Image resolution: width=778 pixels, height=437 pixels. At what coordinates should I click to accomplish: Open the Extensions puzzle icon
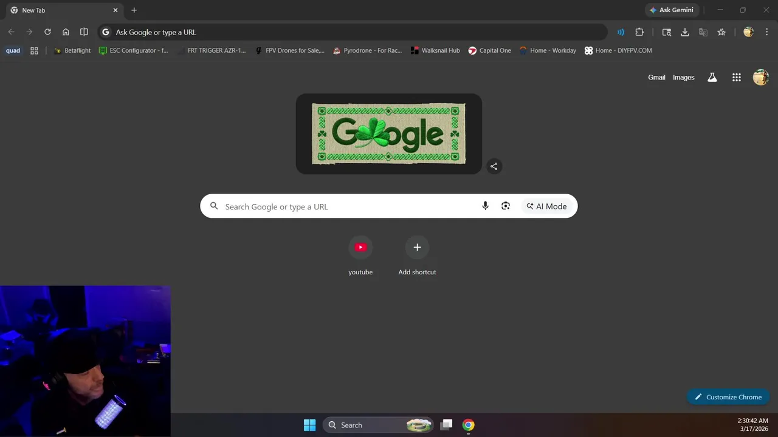(639, 32)
